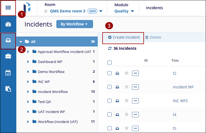Open more options for Incident WF row
The height and width of the screenshot is (133, 206).
(x=135, y=87)
